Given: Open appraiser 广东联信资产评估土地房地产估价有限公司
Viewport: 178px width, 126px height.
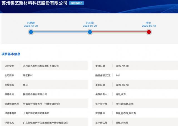Looking at the screenshot, I should tap(46, 122).
